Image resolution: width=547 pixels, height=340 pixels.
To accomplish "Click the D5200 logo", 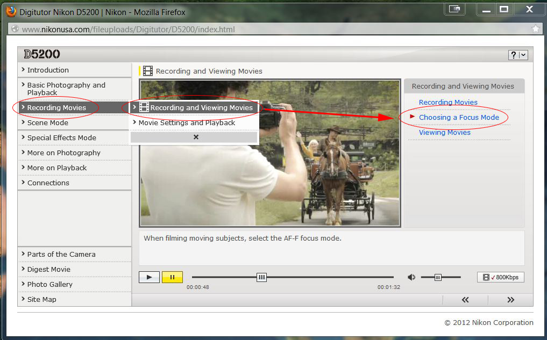I will 42,54.
